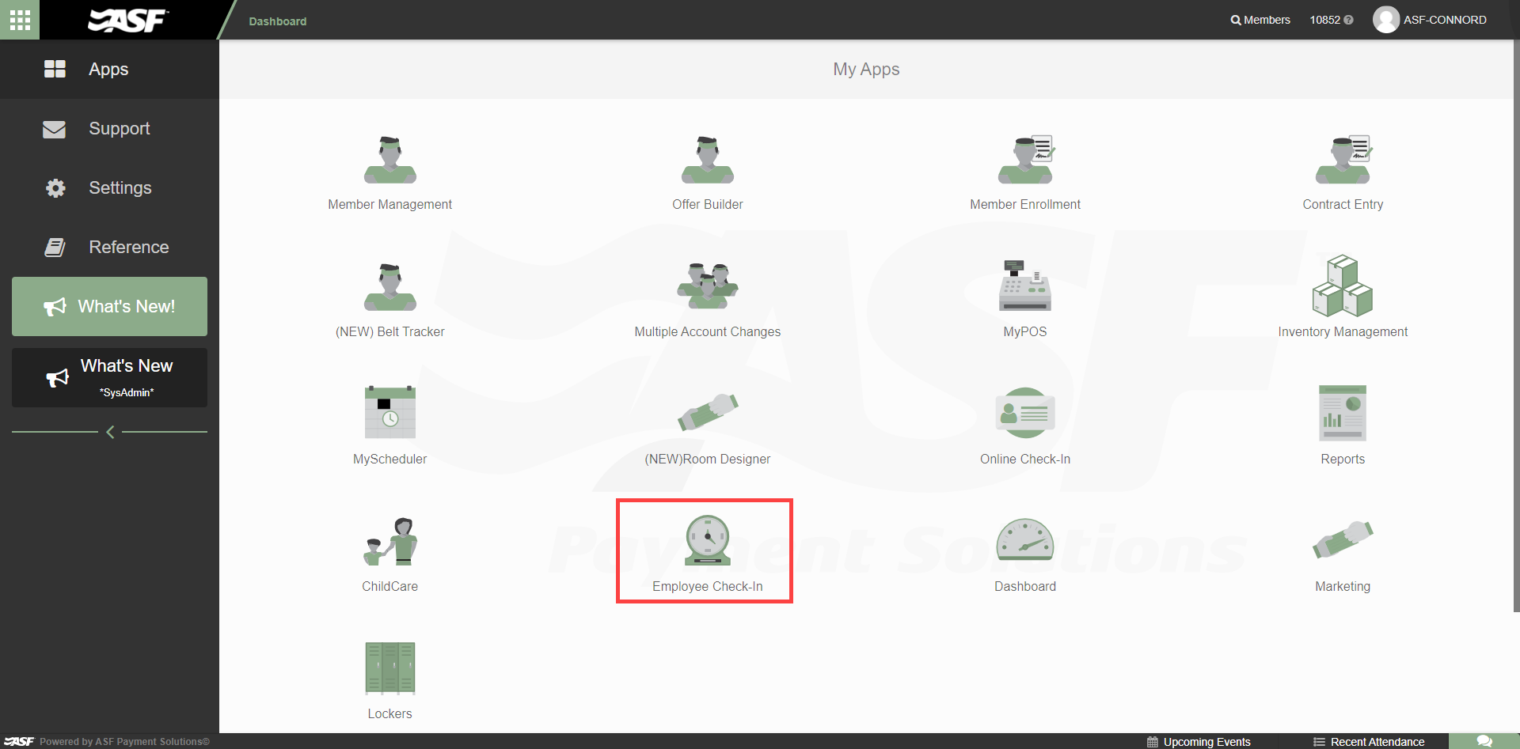Open the Dashboard gauge icon
The height and width of the screenshot is (749, 1520).
click(1025, 541)
